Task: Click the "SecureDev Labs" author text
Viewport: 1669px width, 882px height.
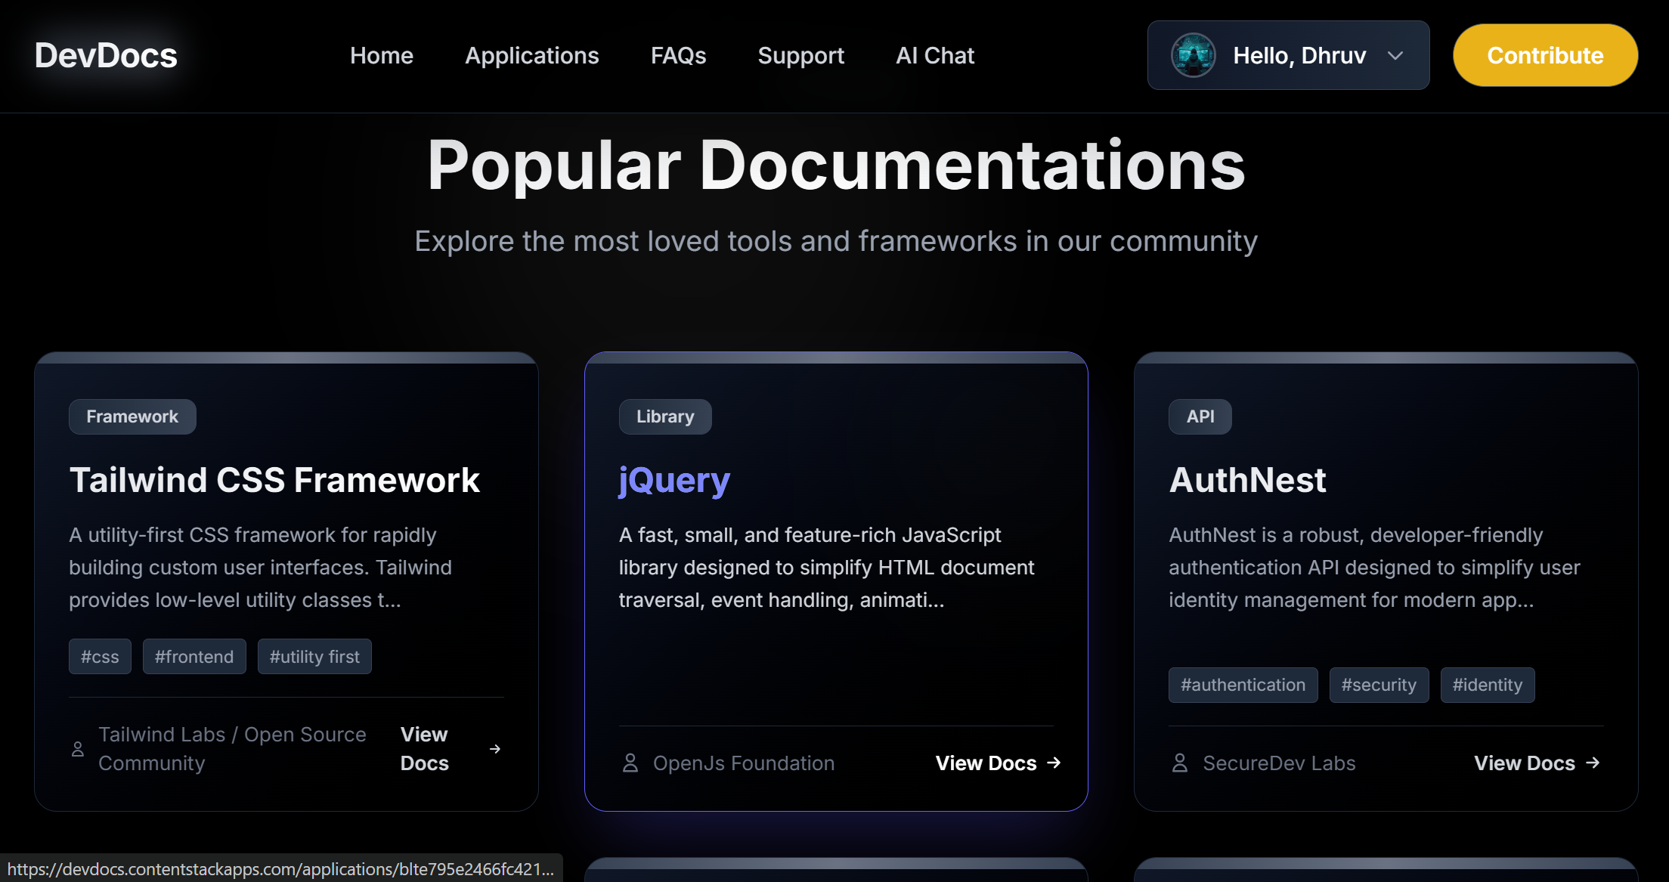Action: point(1279,763)
